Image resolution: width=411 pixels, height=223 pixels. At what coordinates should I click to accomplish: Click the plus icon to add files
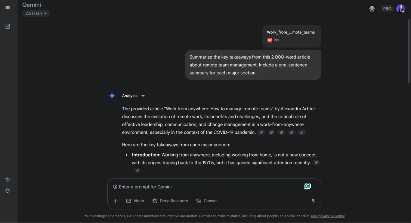pos(116,201)
